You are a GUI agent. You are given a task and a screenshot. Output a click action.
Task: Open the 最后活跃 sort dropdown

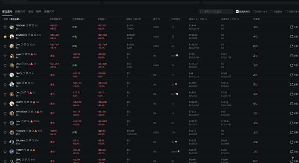coord(15,19)
